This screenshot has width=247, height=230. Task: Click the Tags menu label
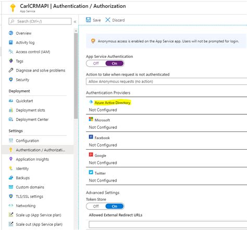pyautogui.click(x=19, y=61)
